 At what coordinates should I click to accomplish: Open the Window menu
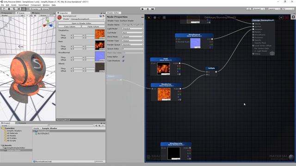pos(46,5)
